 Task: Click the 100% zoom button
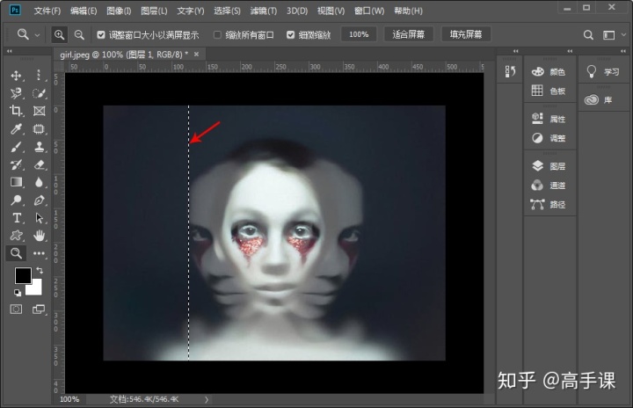pos(359,35)
